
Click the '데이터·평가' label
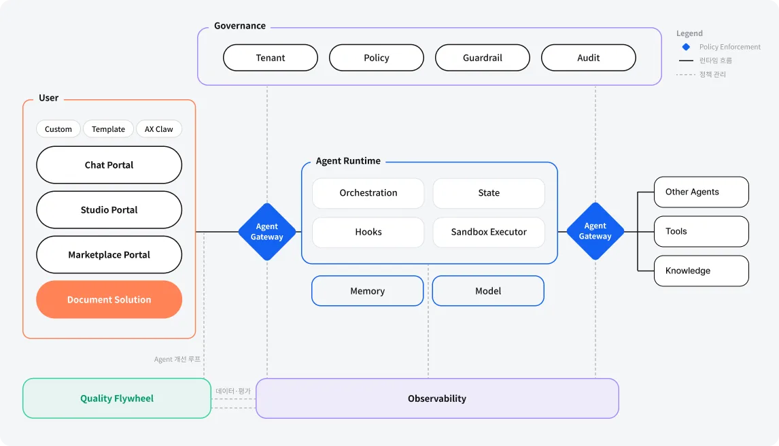click(x=233, y=391)
